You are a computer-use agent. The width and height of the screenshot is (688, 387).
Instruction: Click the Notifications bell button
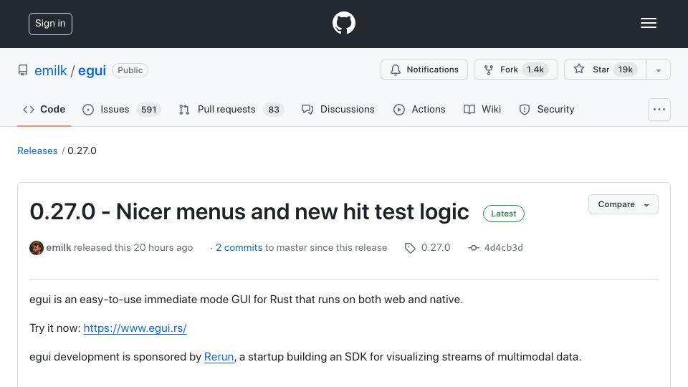click(424, 70)
